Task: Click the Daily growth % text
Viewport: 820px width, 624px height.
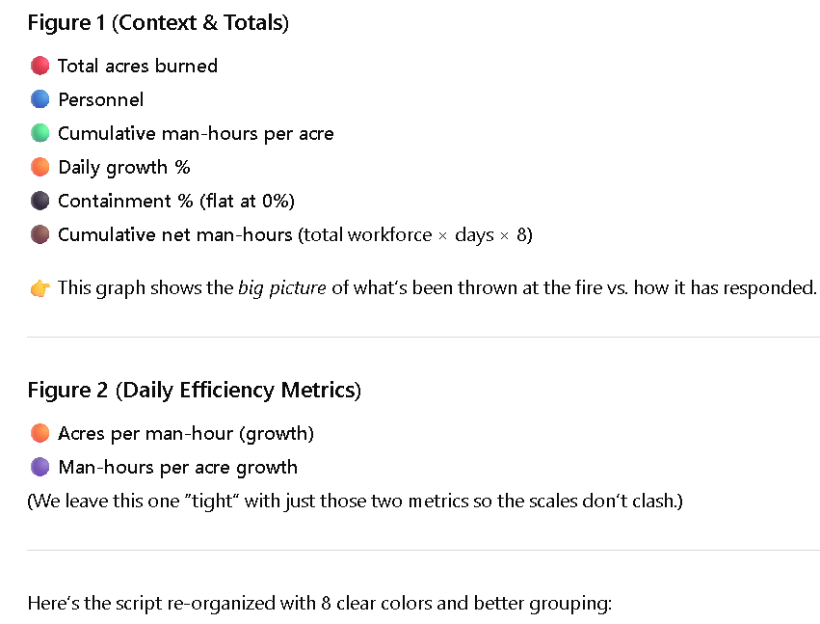Action: click(x=124, y=168)
